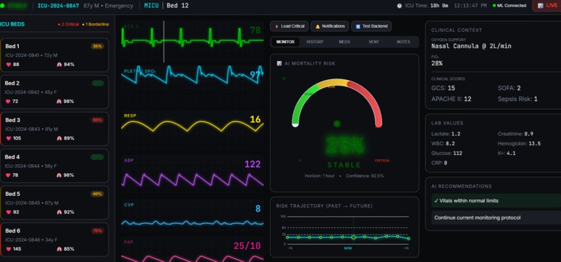The image size is (561, 262).
Task: Click the yellow RESP waveform
Action: [x=193, y=126]
